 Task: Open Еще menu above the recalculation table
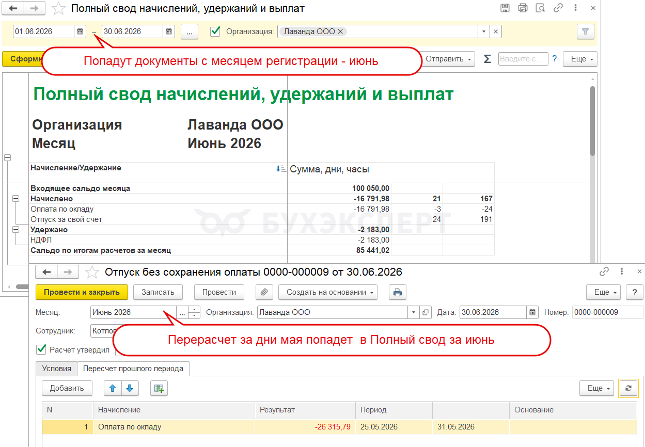pyautogui.click(x=596, y=388)
